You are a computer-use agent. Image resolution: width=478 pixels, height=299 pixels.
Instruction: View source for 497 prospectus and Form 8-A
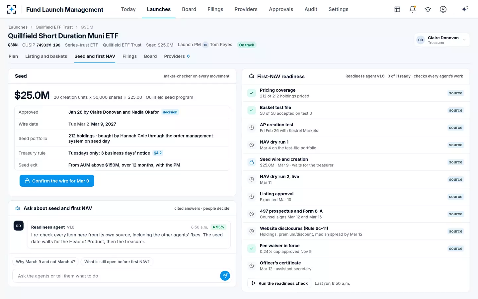click(x=455, y=214)
